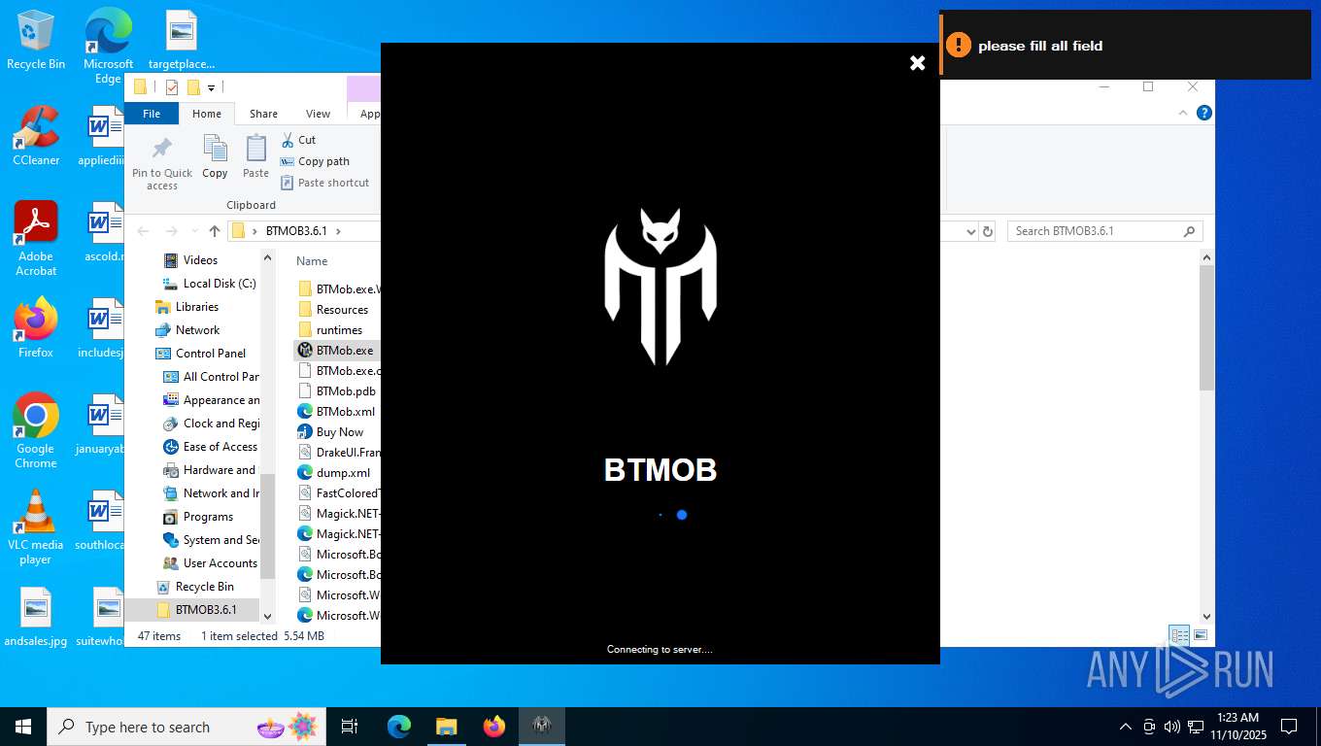
Task: Select the dump.xml file
Action: [334, 473]
